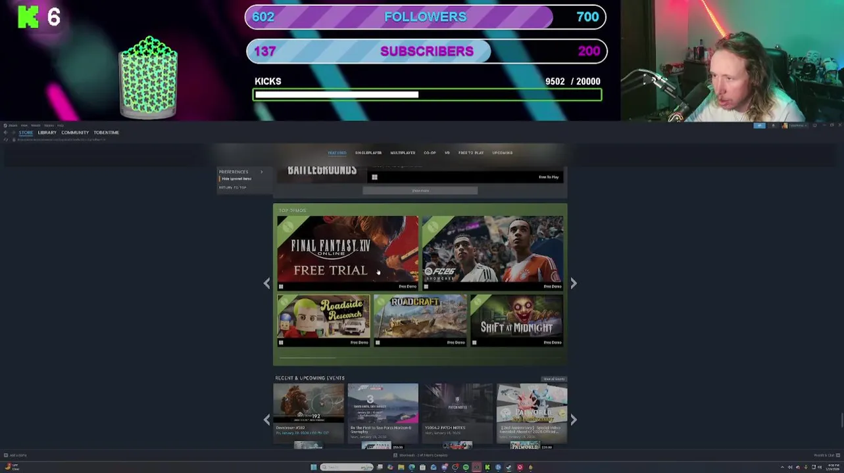This screenshot has height=473, width=844.
Task: Click the View All Events button
Action: pyautogui.click(x=554, y=379)
